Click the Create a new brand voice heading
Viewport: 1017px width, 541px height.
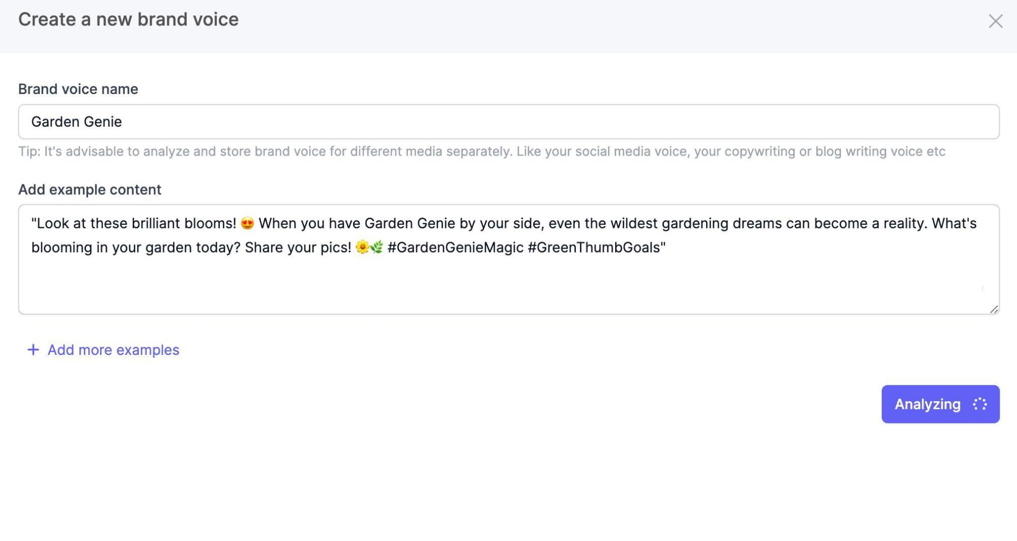(128, 19)
